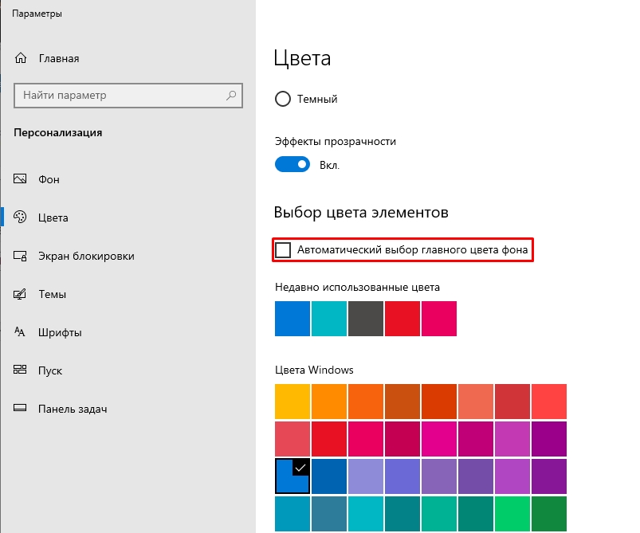Image resolution: width=640 pixels, height=533 pixels.
Task: Choose the checkmarked blue Windows color
Action: pos(293,476)
